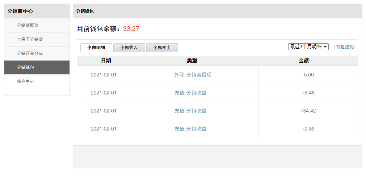366x177 pixels.
Task: Click the 钱包提现 link
Action: coord(344,47)
